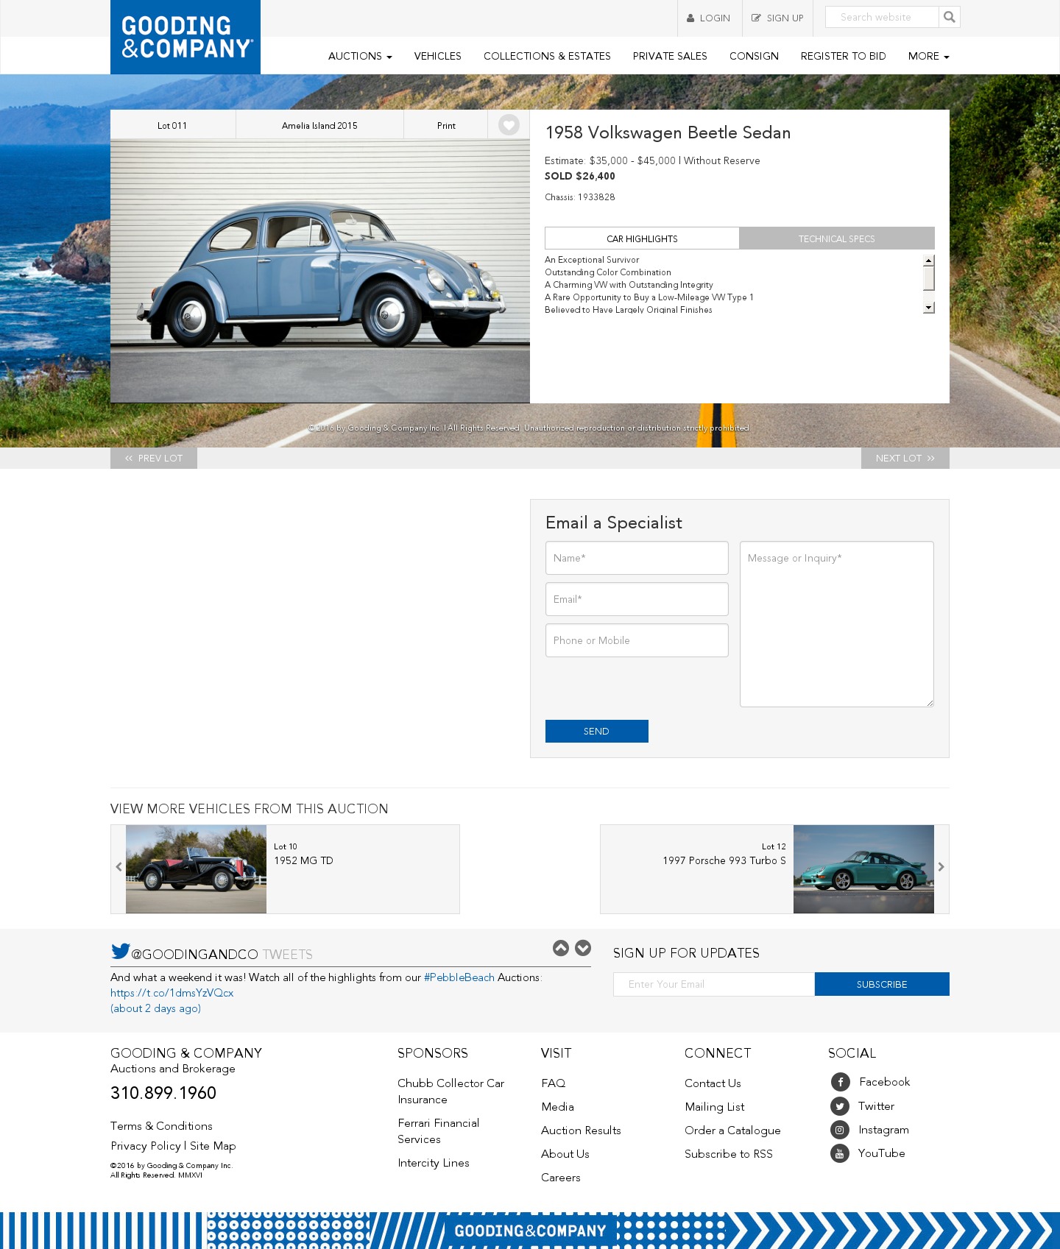Viewport: 1060px width, 1249px height.
Task: Focus the Email field in specialist form
Action: 637,599
